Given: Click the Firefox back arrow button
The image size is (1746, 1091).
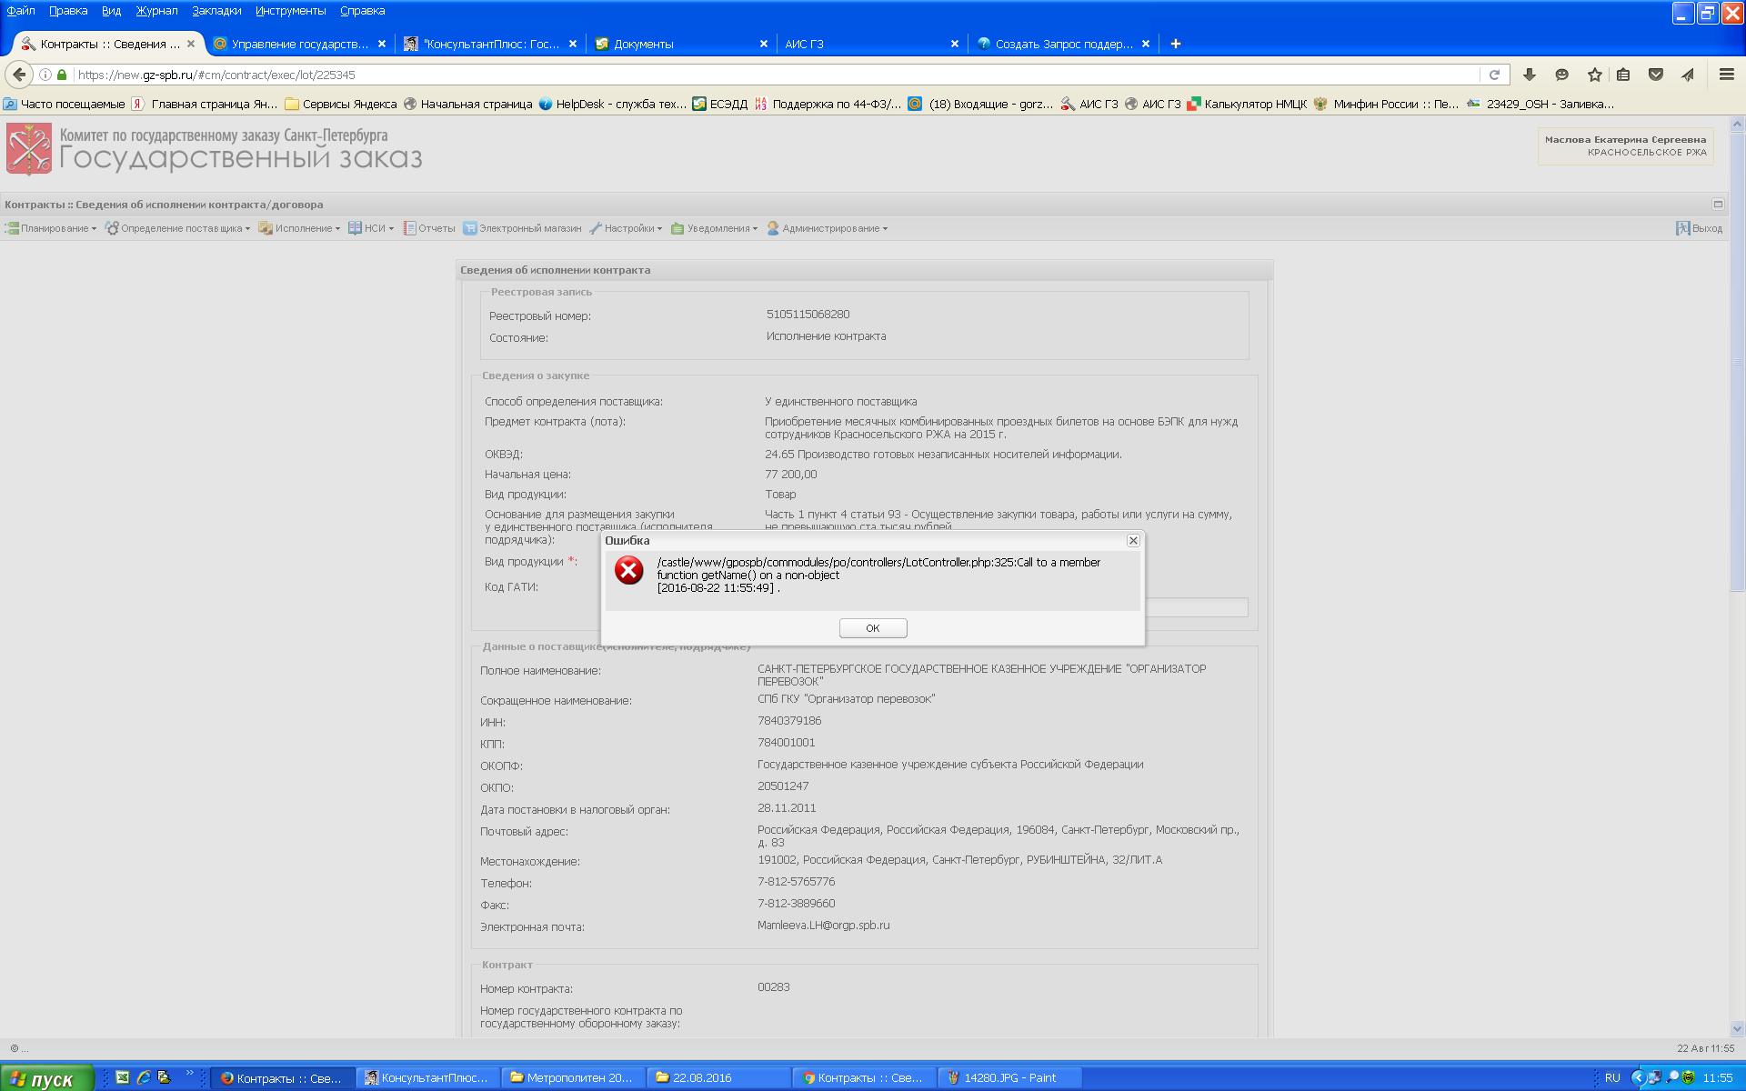Looking at the screenshot, I should click(19, 75).
